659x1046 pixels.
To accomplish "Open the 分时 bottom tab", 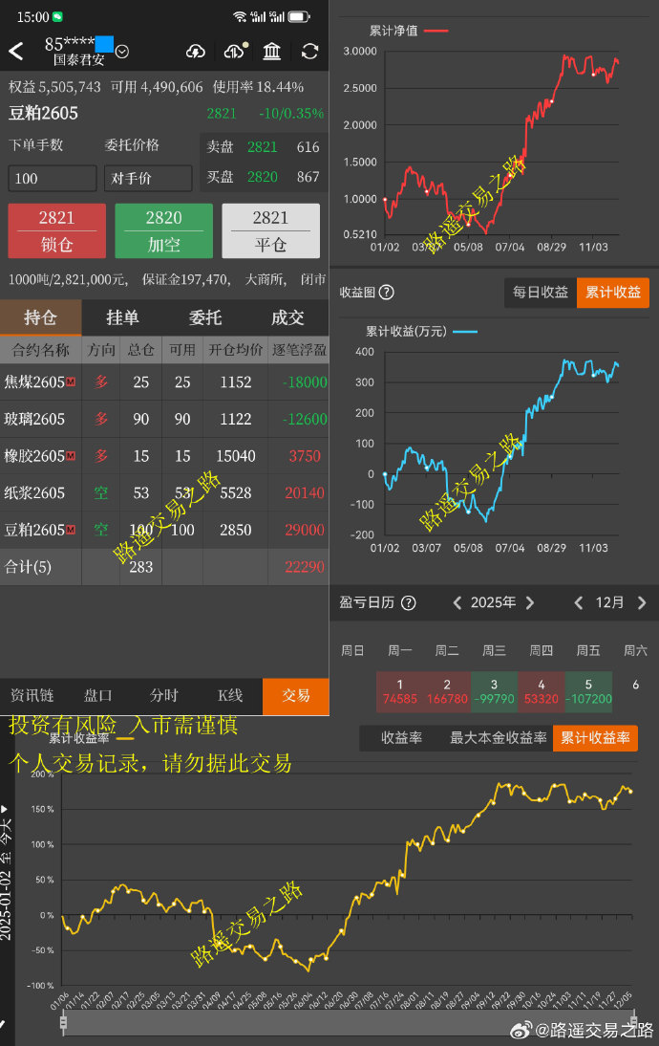I will (164, 696).
